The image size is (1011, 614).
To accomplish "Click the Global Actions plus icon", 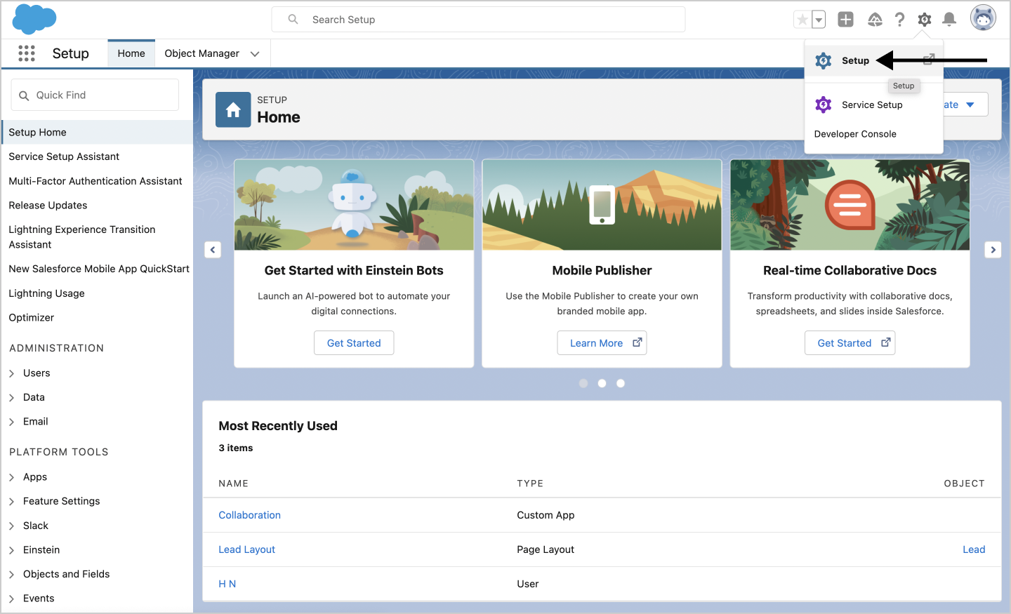I will [x=846, y=20].
